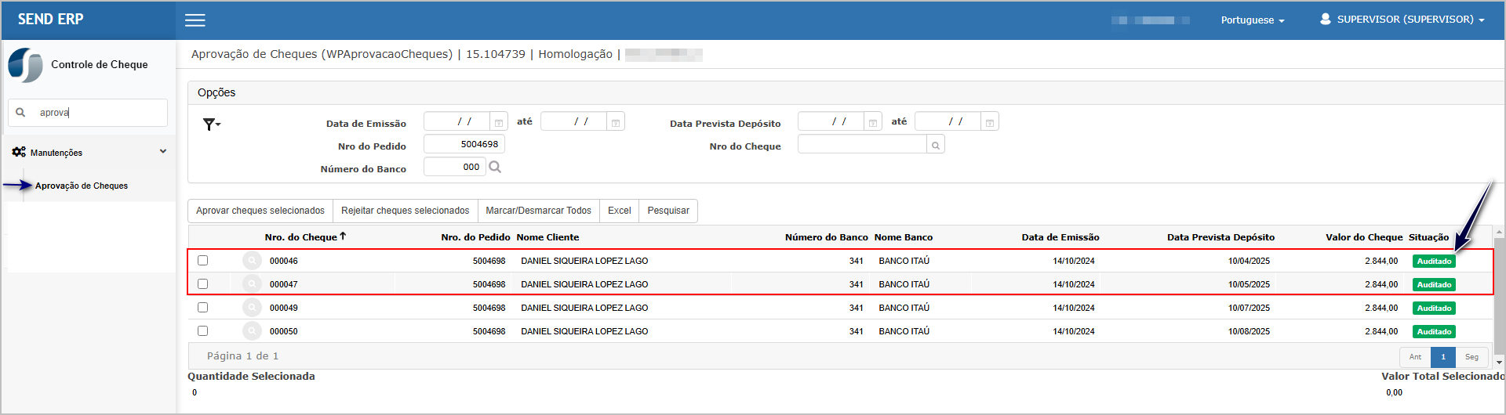Open the SUPERVISOR user menu

coord(1402,20)
